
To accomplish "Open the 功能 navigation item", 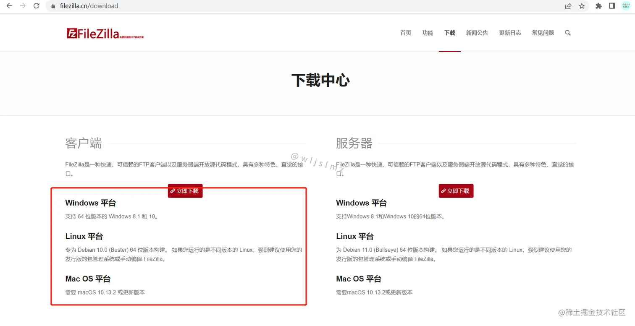I will (428, 33).
